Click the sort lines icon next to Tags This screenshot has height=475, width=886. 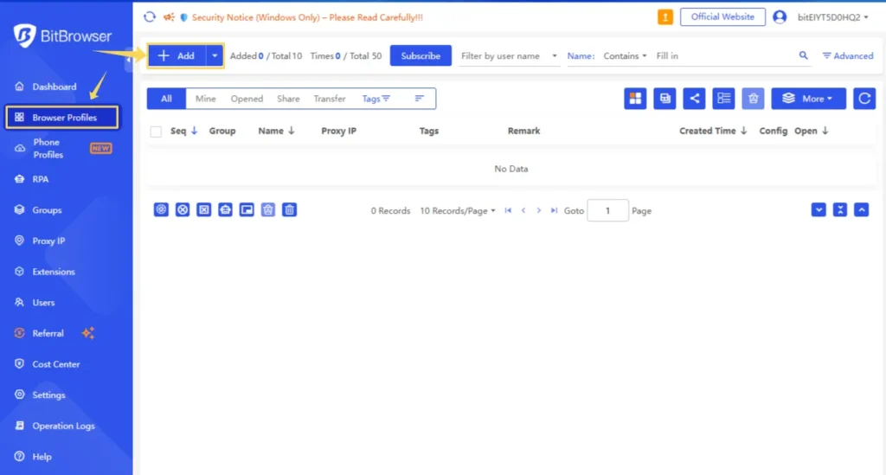(x=420, y=99)
